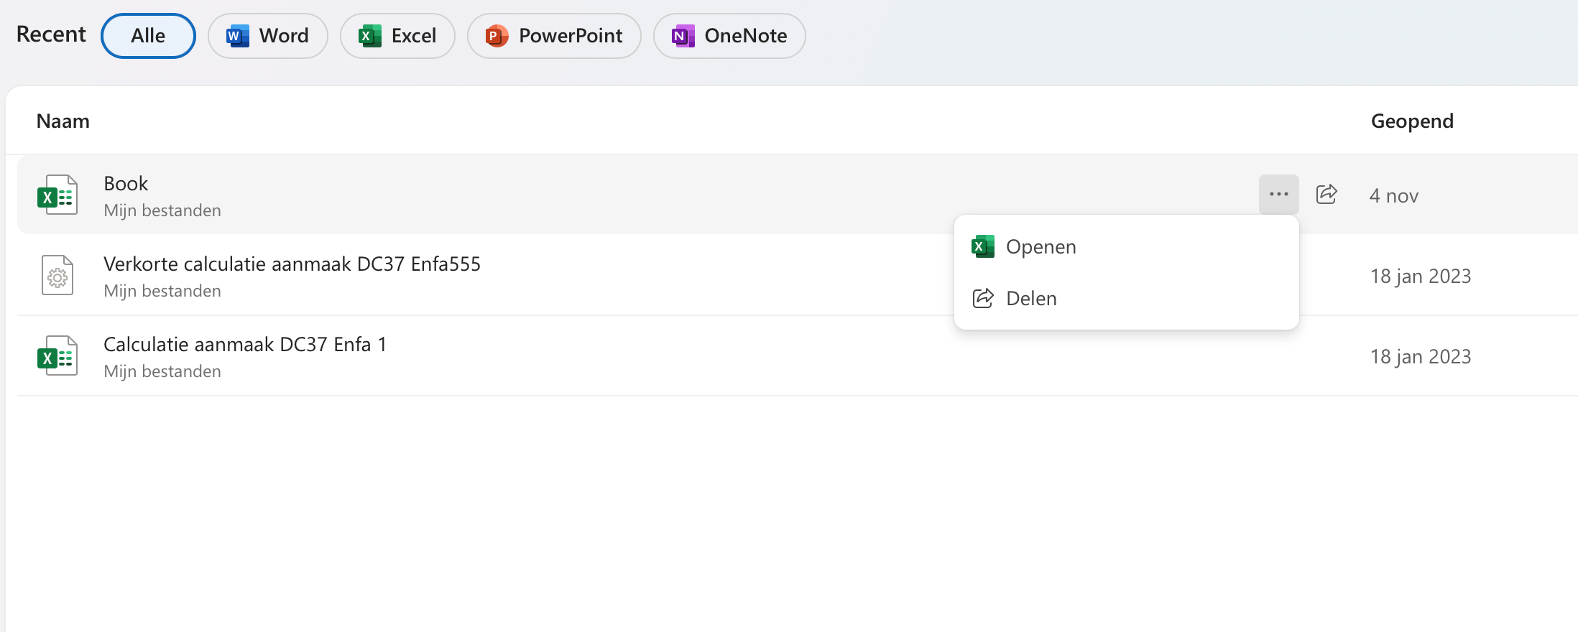Click the 4 nov date of Book

click(1394, 195)
